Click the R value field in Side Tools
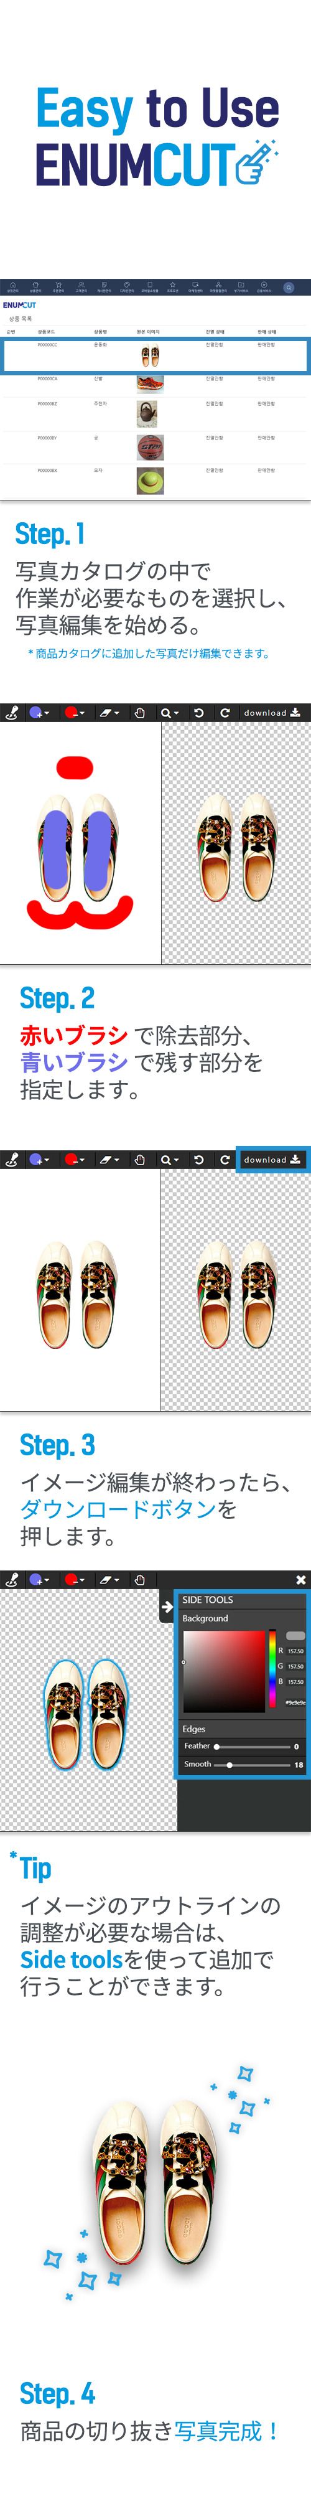This screenshot has width=311, height=2501. click(x=295, y=1651)
